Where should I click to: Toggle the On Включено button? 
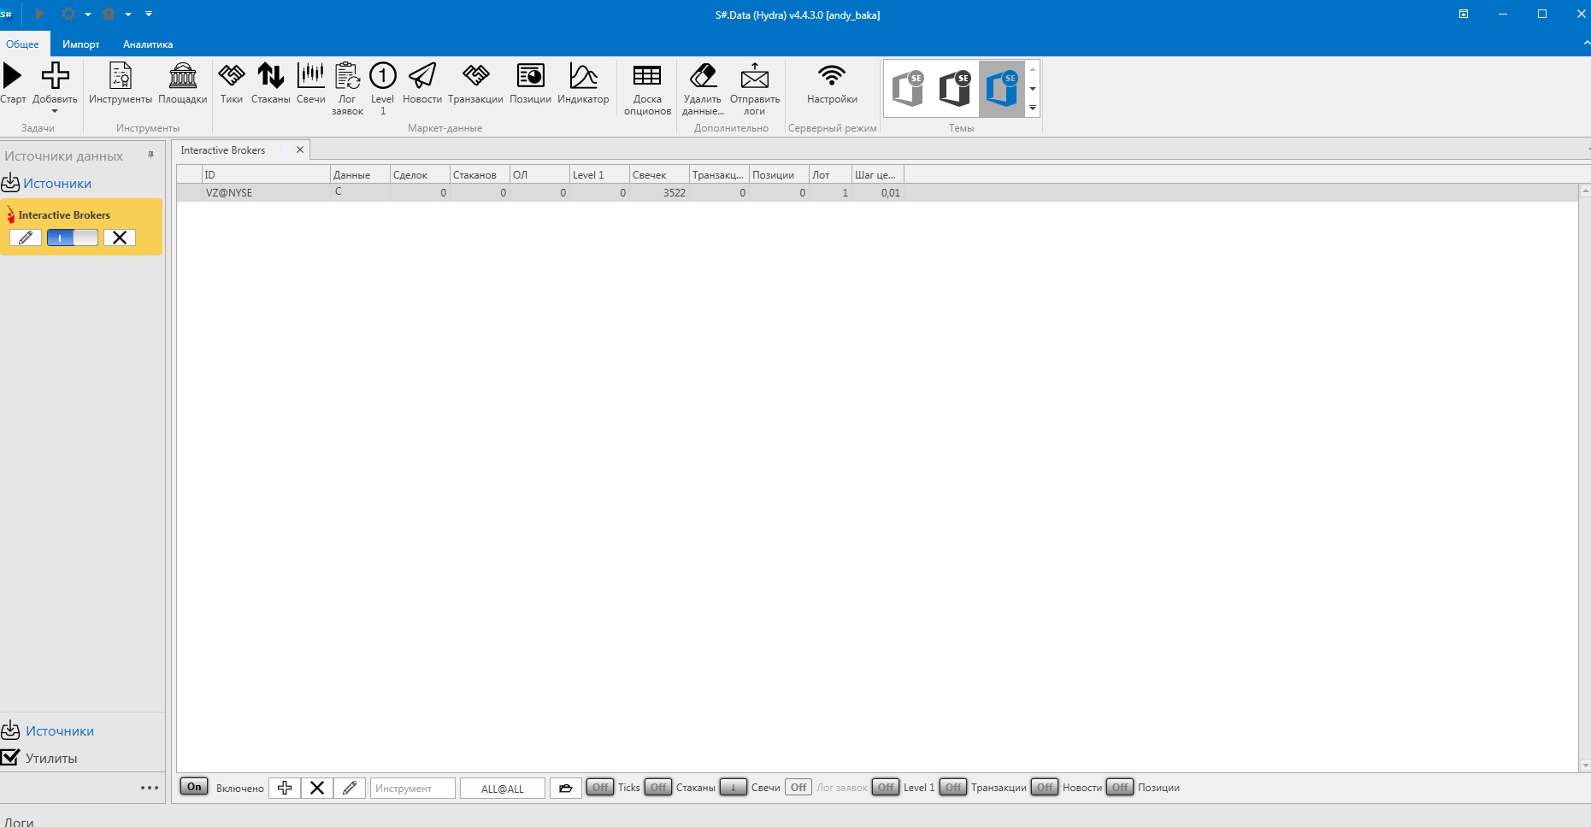pos(194,787)
